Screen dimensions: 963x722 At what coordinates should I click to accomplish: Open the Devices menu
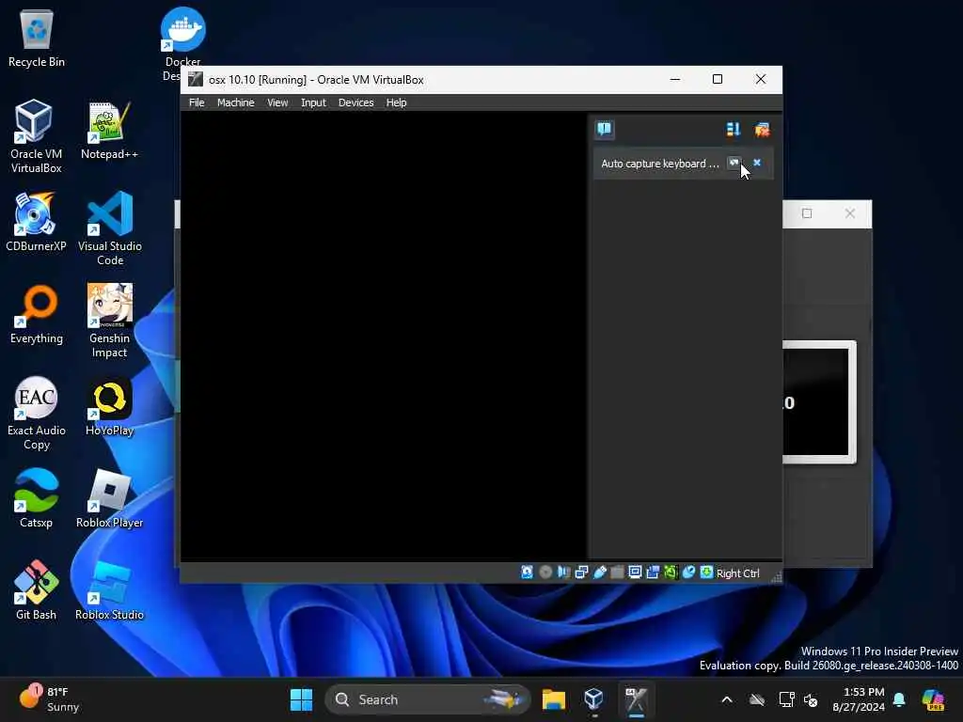click(x=355, y=102)
